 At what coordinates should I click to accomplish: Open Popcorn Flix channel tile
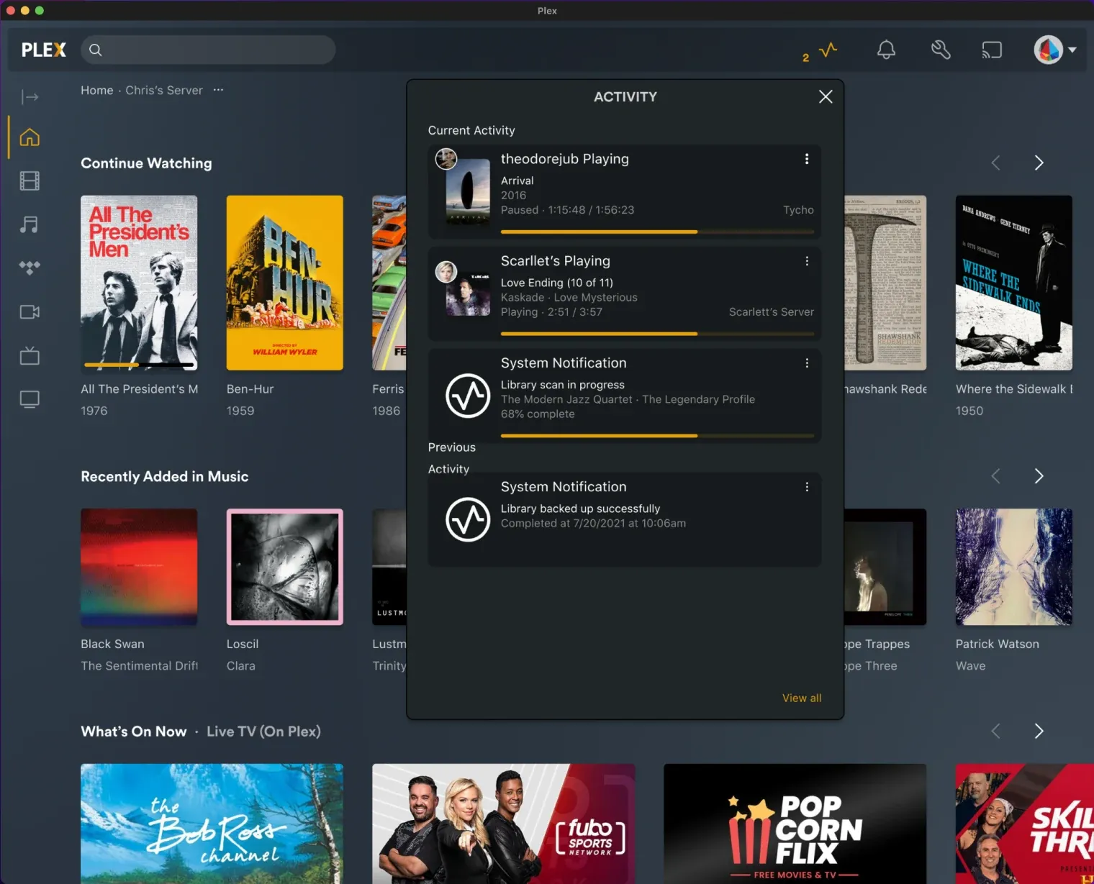pyautogui.click(x=795, y=824)
